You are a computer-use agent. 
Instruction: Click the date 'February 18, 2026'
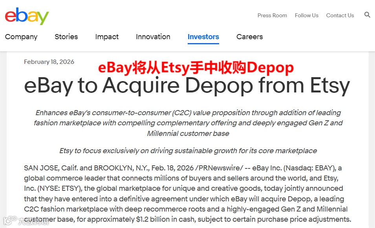point(49,62)
